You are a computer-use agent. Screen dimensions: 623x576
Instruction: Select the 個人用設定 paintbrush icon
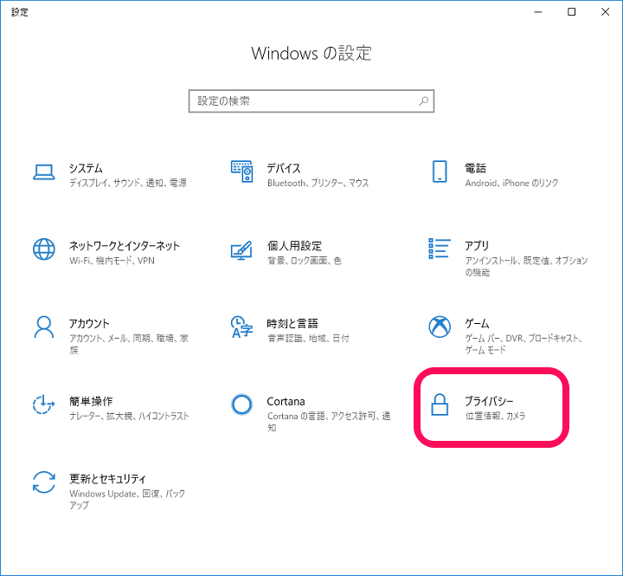pos(241,250)
